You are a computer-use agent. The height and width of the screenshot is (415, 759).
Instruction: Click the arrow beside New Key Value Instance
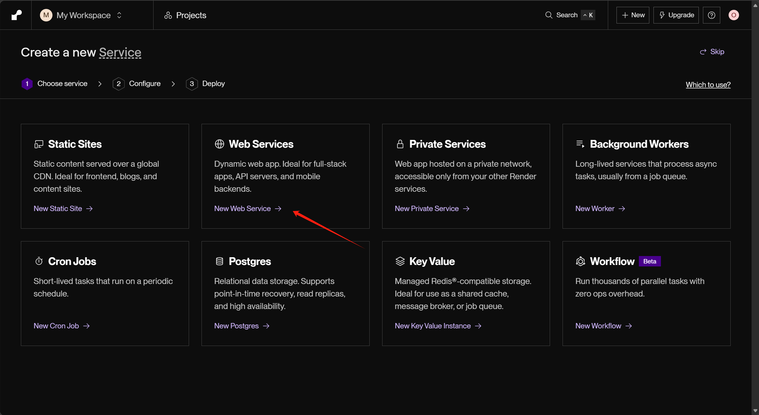click(478, 326)
